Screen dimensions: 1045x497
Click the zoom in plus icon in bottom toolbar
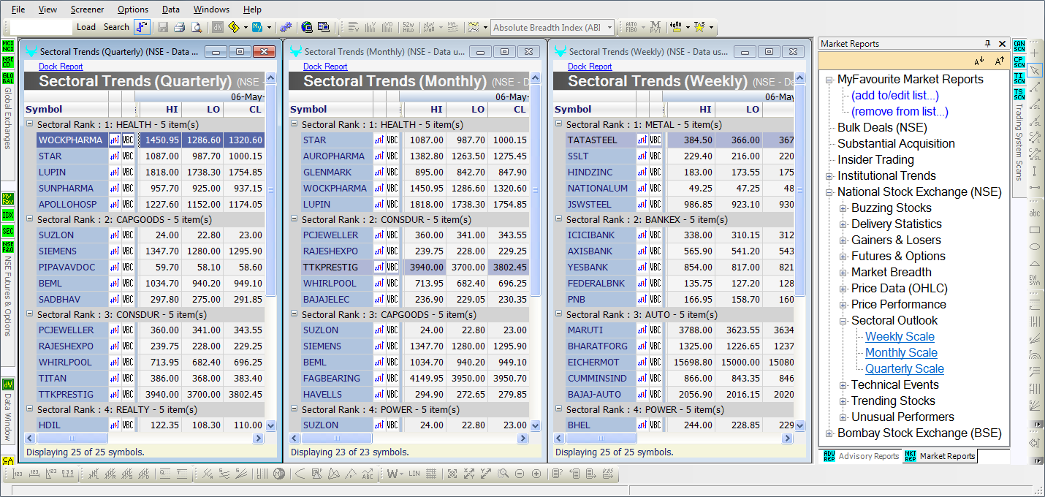pos(536,474)
